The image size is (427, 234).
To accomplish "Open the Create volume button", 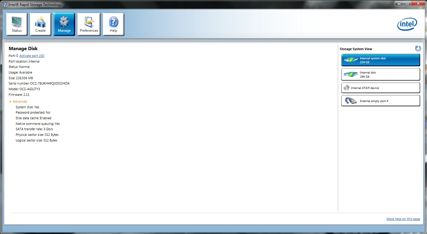I will point(40,24).
